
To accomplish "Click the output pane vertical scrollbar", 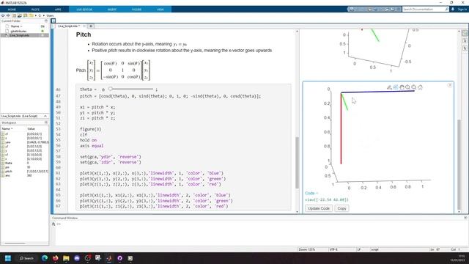I will pyautogui.click(x=459, y=164).
